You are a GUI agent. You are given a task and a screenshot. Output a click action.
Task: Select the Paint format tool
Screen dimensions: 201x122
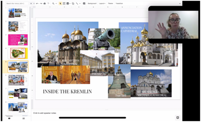pos(48,4)
